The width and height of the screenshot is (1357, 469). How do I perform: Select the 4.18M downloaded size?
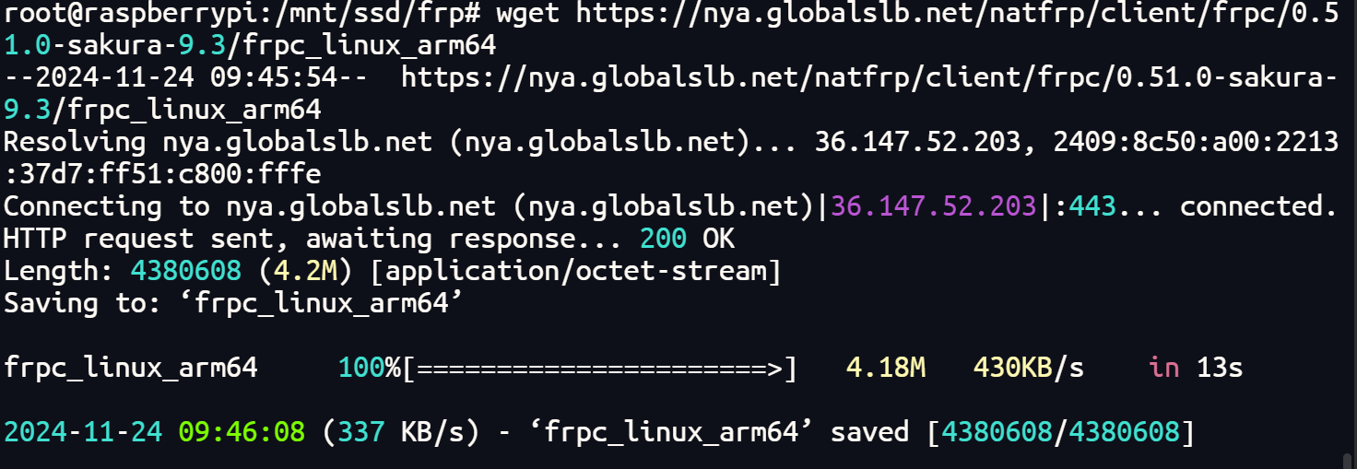(886, 368)
